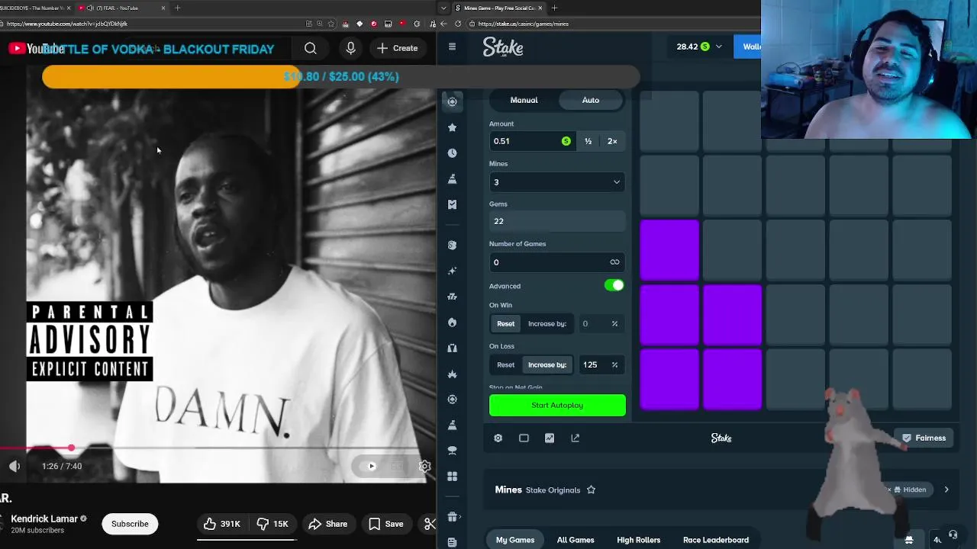This screenshot has width=977, height=549.
Task: Save the video to a playlist
Action: point(386,524)
